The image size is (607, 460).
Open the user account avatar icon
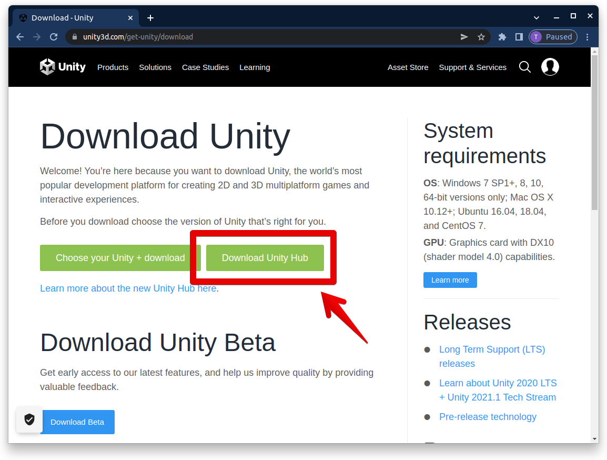pos(550,67)
